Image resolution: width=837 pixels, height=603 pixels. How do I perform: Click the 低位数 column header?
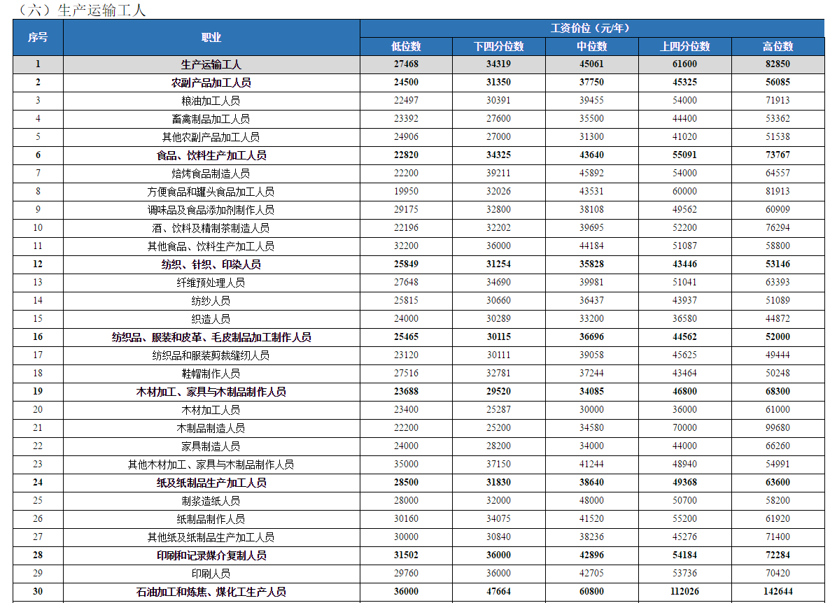[x=406, y=46]
